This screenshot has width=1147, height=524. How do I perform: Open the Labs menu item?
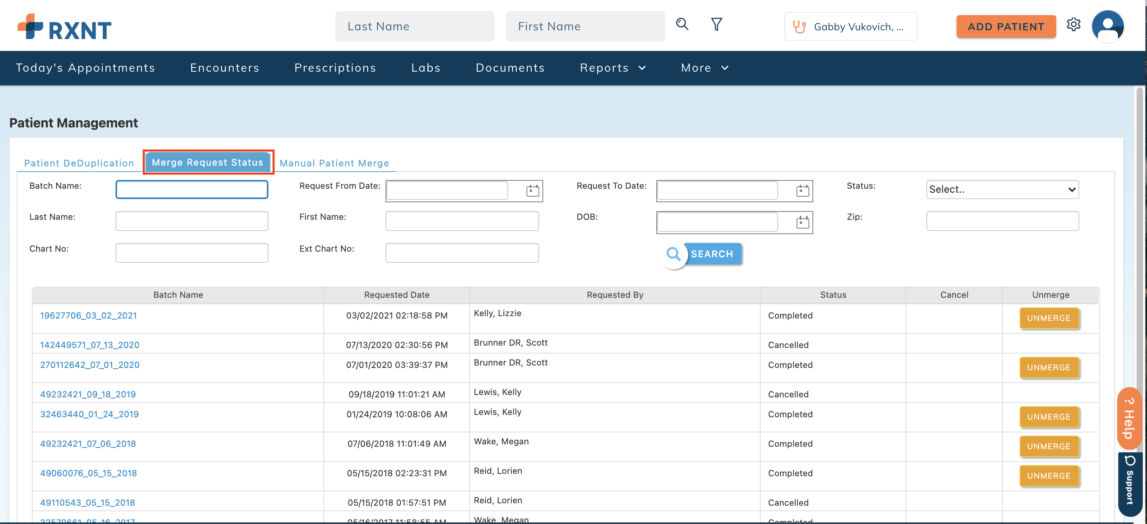click(426, 68)
